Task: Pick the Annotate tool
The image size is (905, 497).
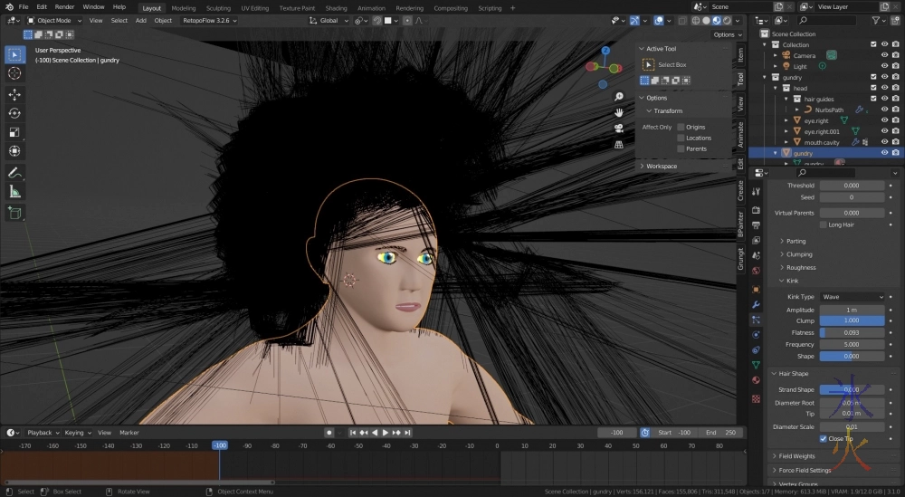Action: click(14, 172)
